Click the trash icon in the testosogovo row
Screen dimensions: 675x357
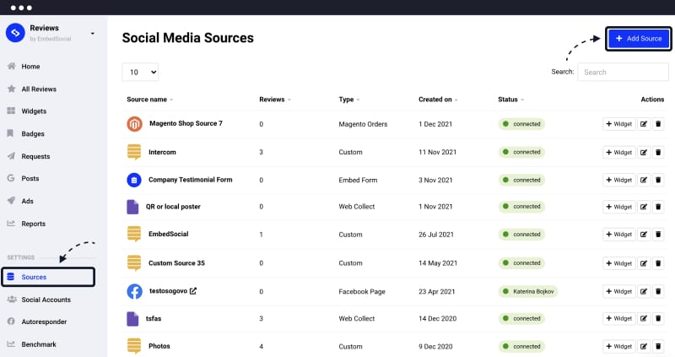coord(658,291)
